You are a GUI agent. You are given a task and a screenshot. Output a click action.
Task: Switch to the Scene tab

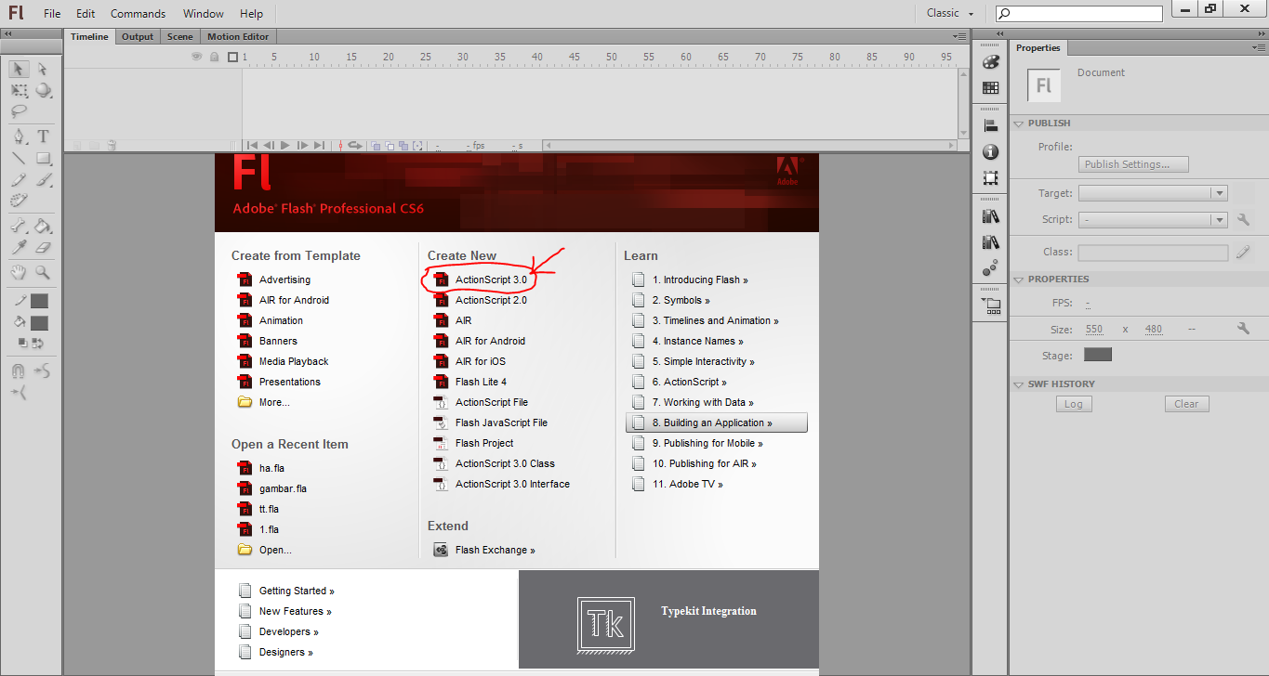click(180, 37)
